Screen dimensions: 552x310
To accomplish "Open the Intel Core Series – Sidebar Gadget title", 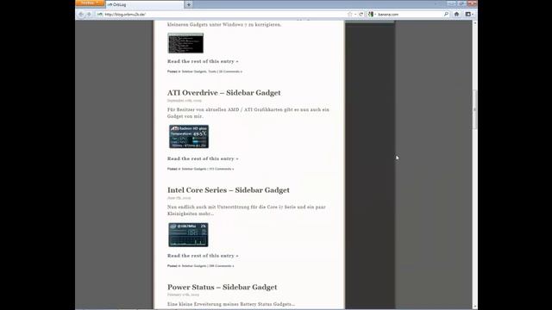I will coord(229,190).
